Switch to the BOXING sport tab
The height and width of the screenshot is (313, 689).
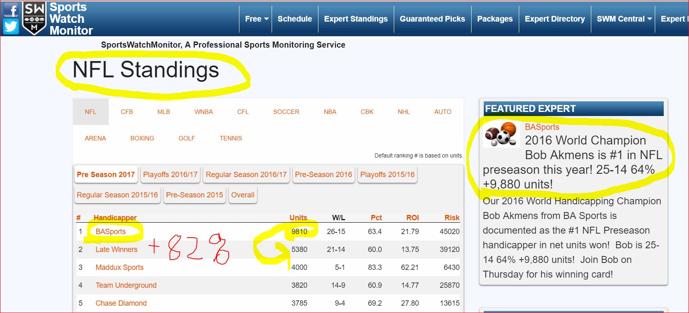click(x=142, y=138)
